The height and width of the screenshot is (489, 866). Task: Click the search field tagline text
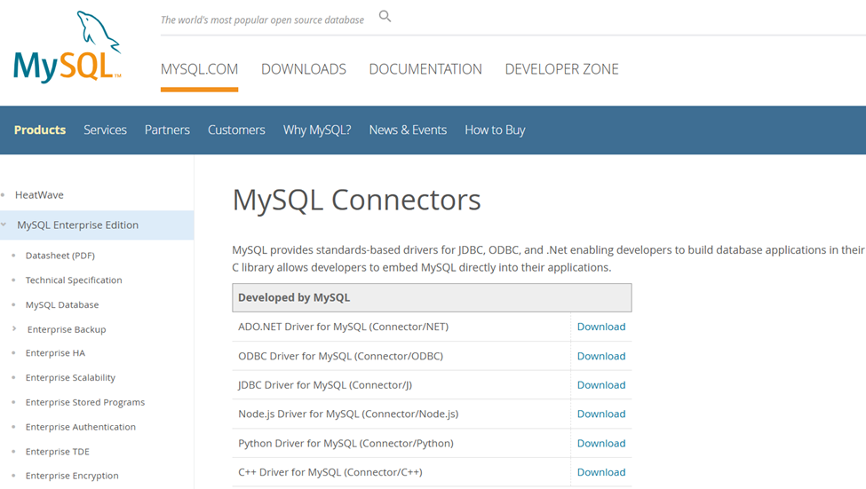point(262,20)
